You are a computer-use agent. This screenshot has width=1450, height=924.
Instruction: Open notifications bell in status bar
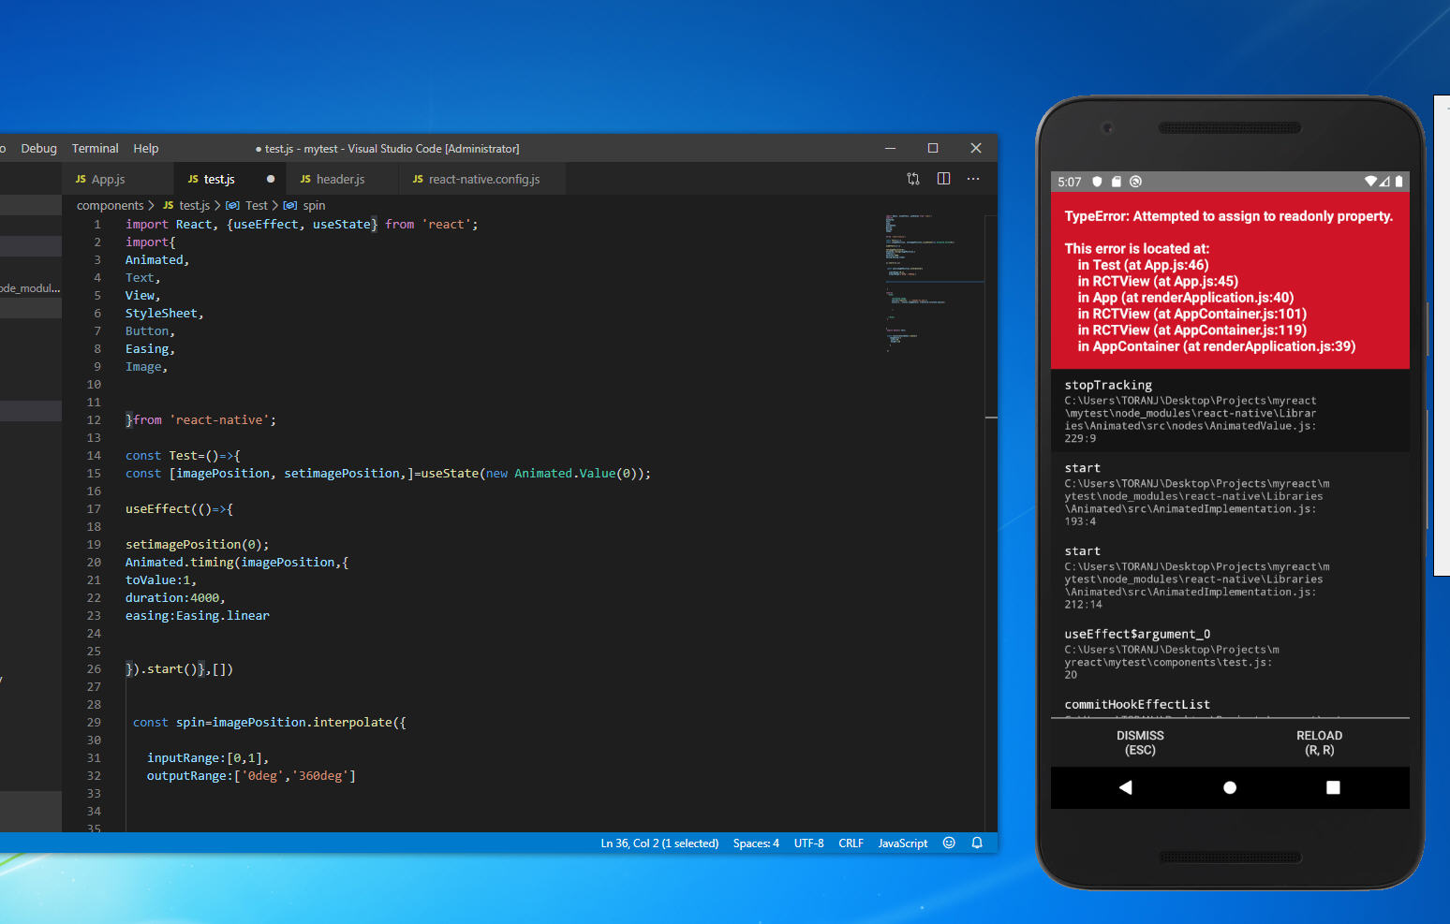(977, 843)
